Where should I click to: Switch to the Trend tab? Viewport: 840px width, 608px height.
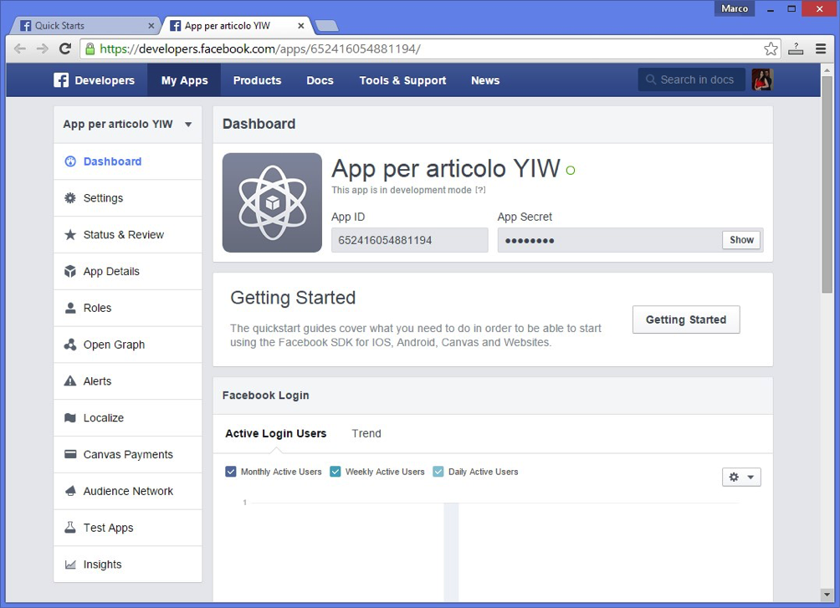[x=366, y=433]
